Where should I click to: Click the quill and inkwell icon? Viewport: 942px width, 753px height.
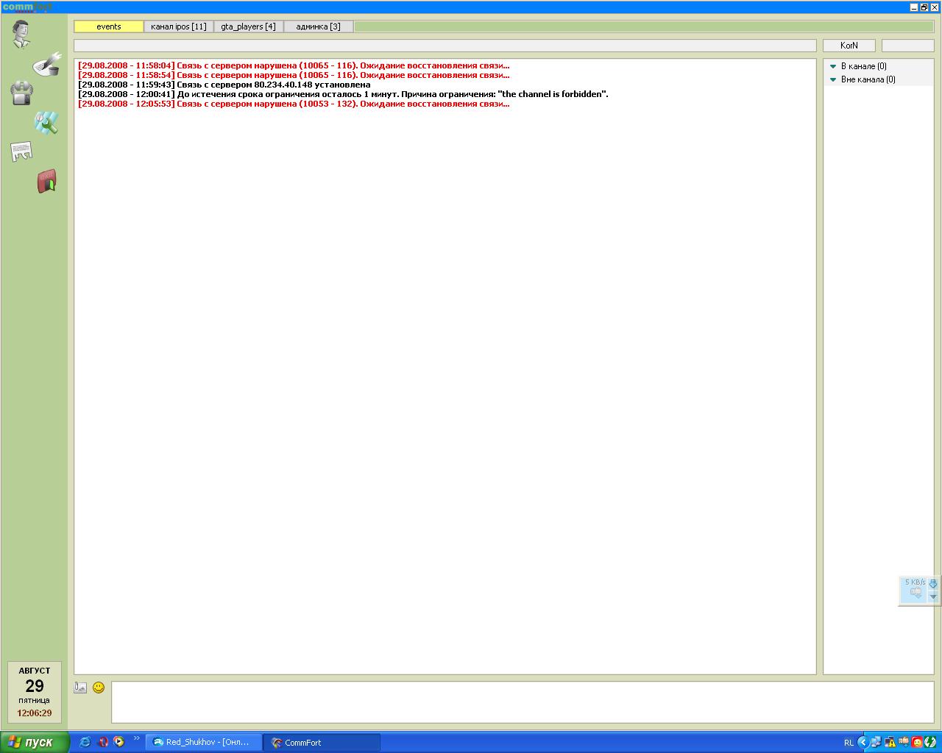48,64
